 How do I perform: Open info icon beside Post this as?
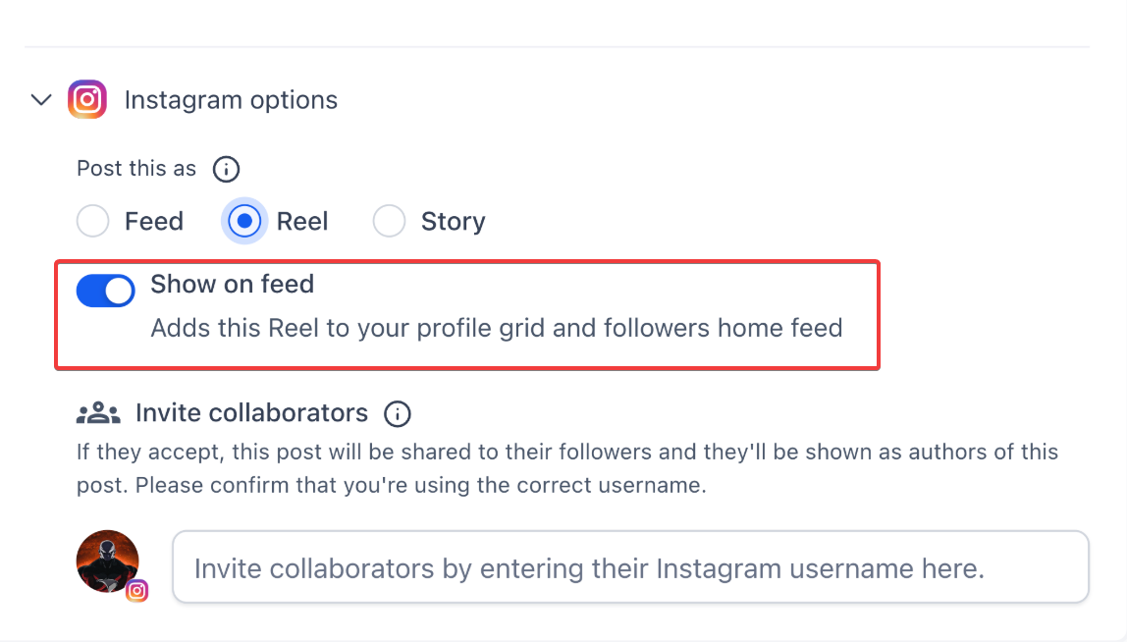[227, 169]
